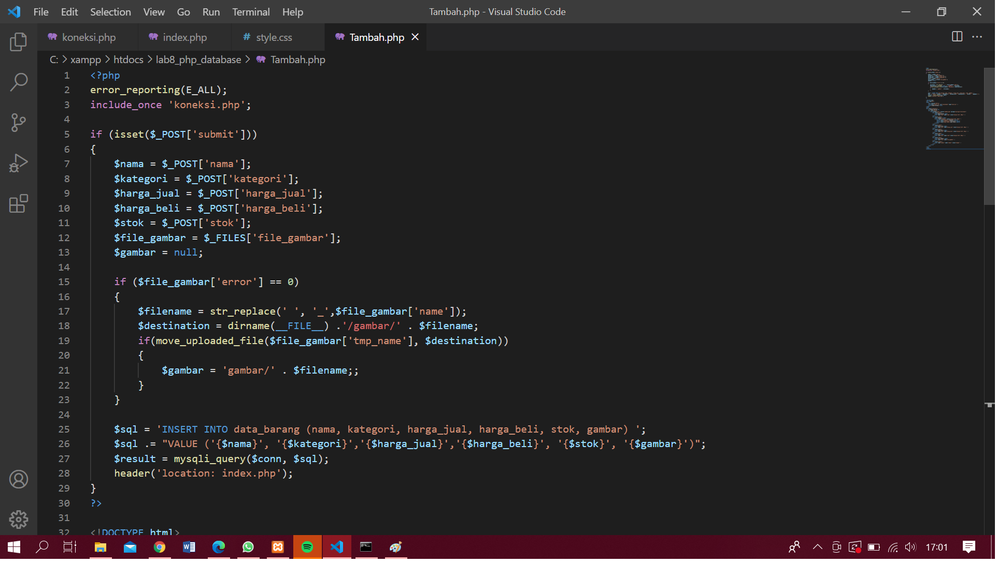The width and height of the screenshot is (997, 563).
Task: Open the lab8_php_database breadcrumb dropdown
Action: [198, 60]
